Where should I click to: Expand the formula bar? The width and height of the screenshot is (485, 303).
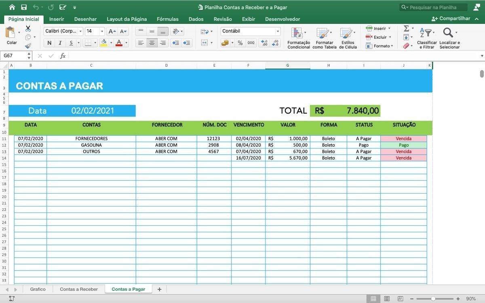(482, 56)
